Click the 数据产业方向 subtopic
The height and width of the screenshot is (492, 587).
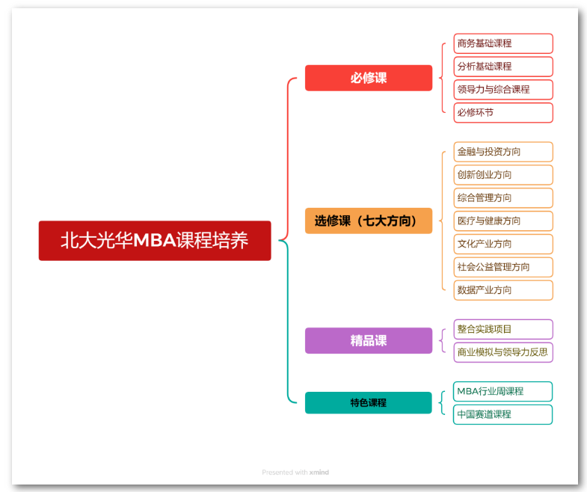503,290
